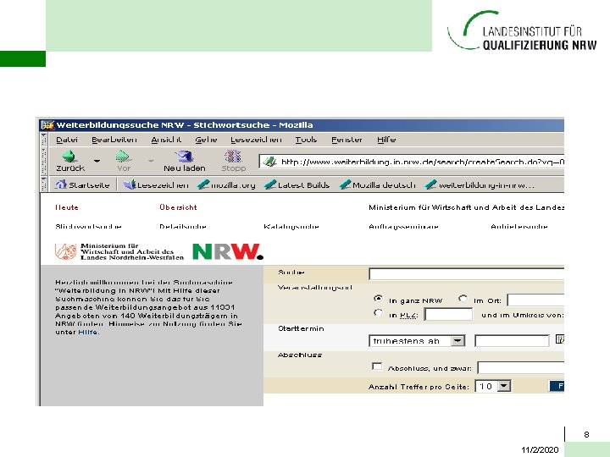Click the Zurück back arrow icon
This screenshot has width=610, height=457.
click(x=69, y=157)
